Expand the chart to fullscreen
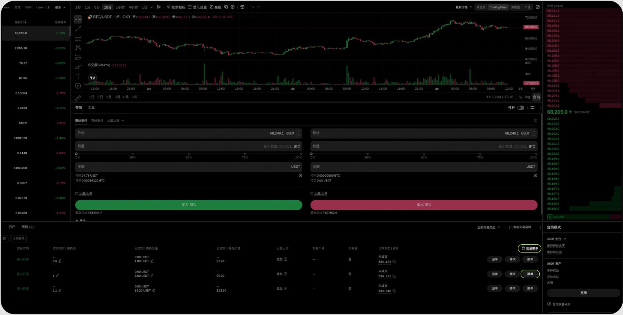 (537, 7)
